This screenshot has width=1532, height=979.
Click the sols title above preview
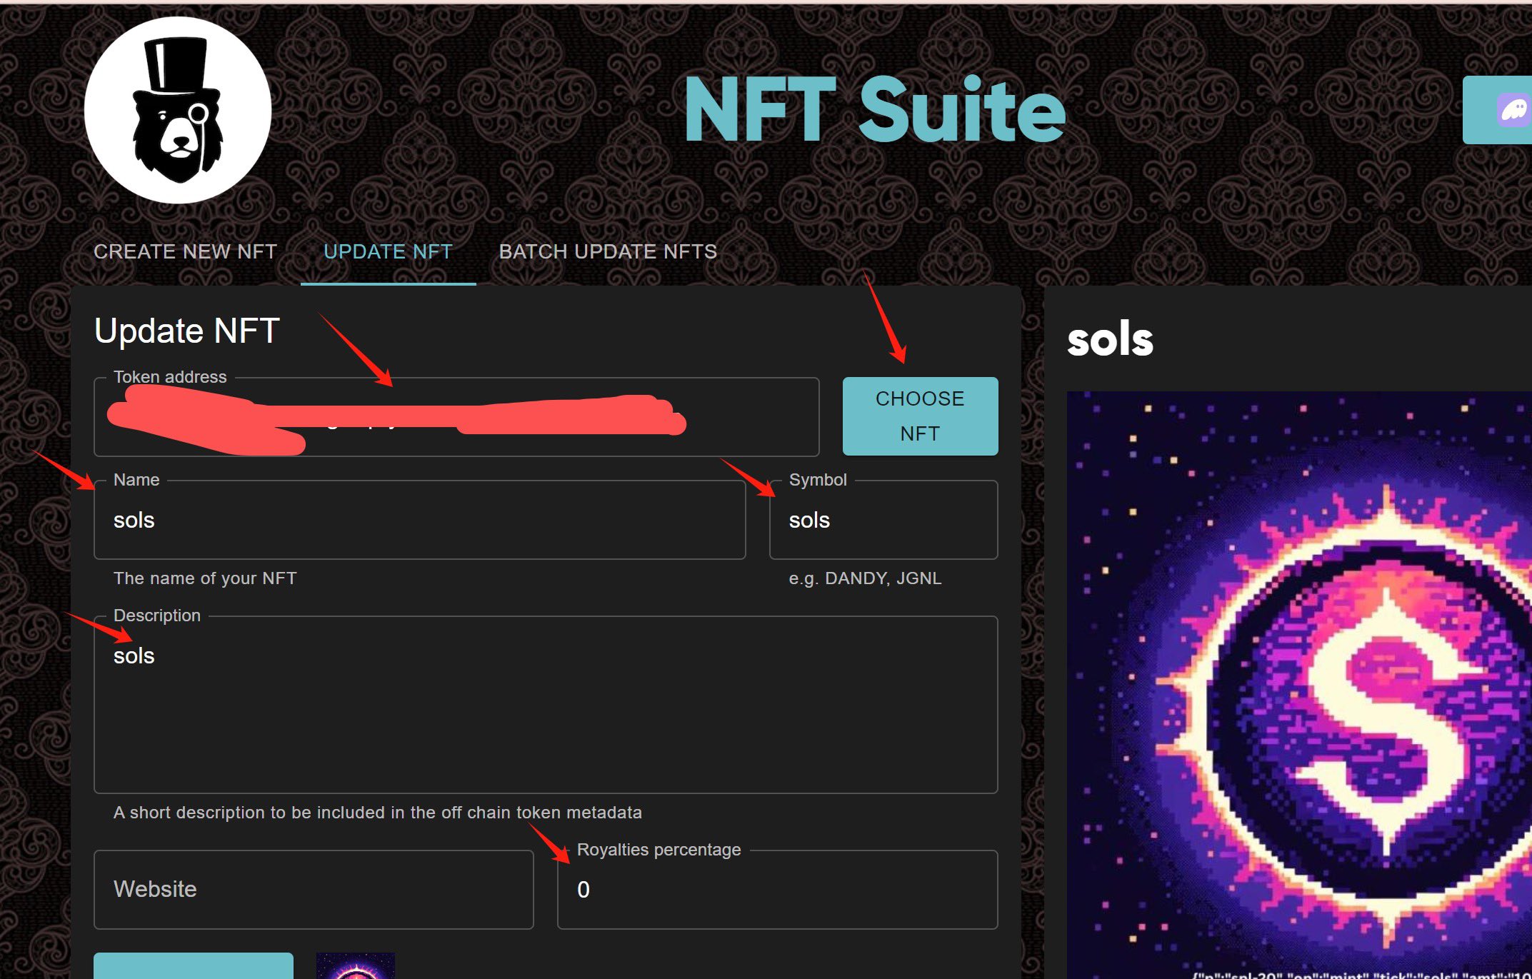coord(1110,340)
